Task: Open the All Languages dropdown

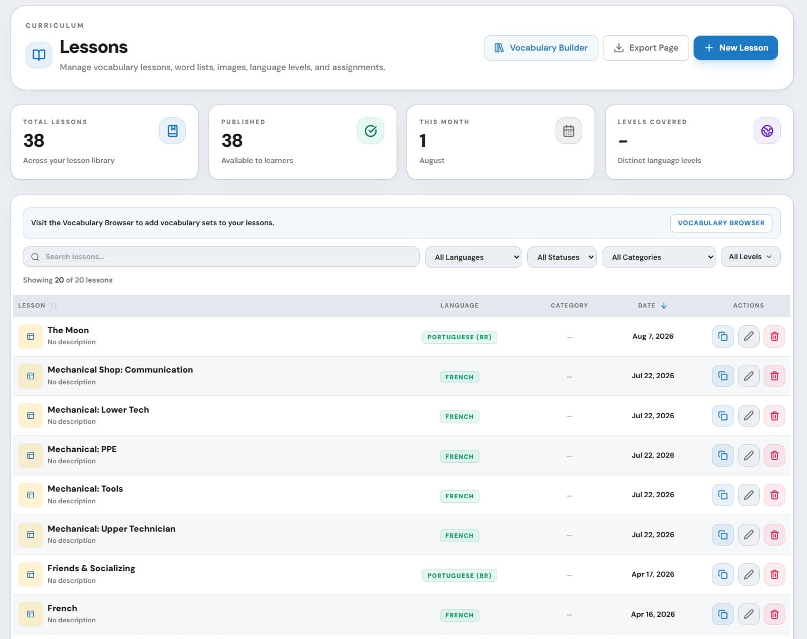Action: tap(473, 257)
